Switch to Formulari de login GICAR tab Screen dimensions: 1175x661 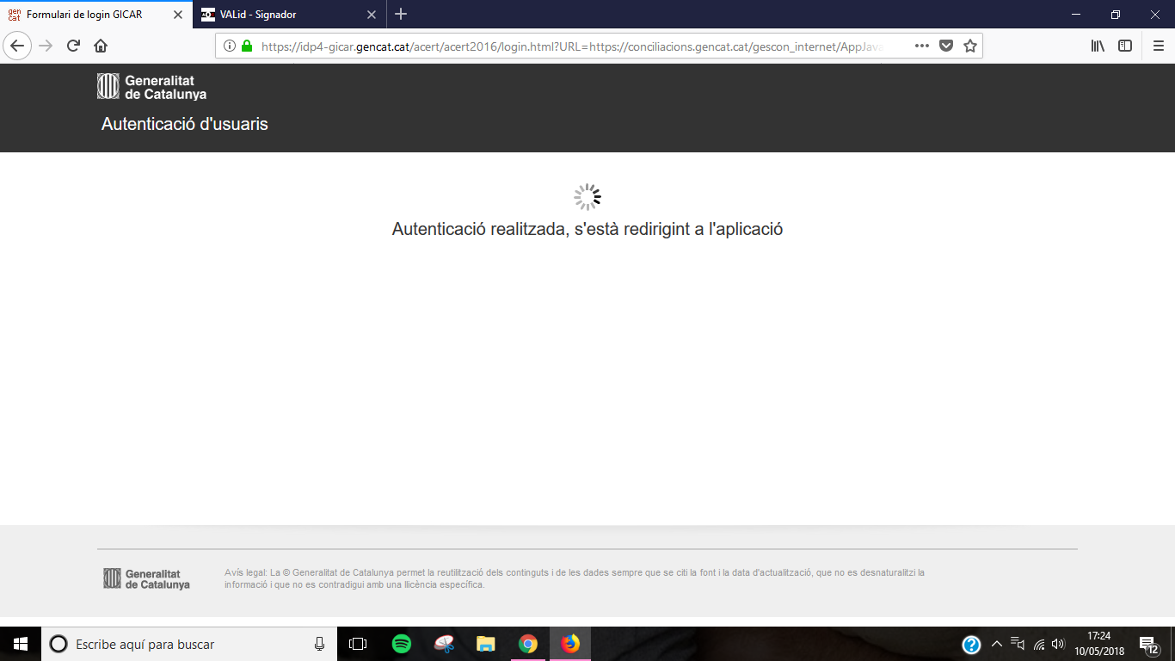[x=95, y=15]
